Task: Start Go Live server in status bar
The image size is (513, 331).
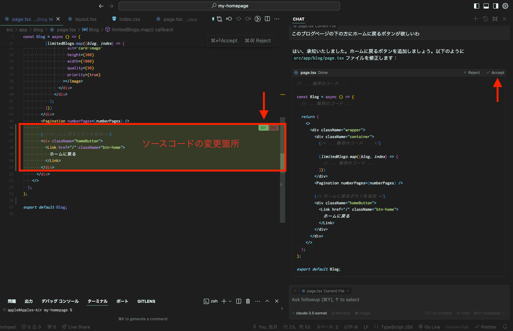Action: pos(429,327)
